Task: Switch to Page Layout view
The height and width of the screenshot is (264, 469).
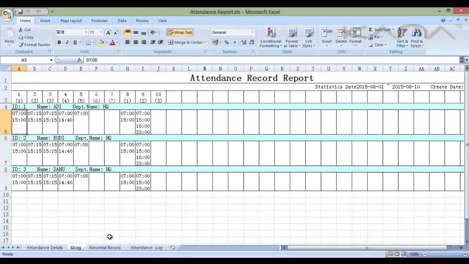Action: 397,254
